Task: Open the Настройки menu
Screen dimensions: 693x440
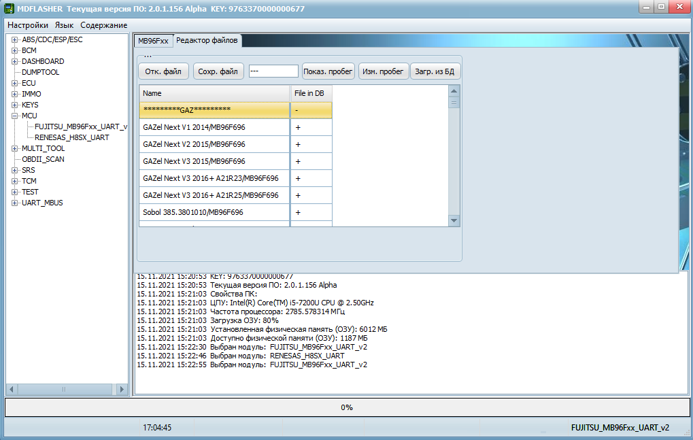Action: [28, 25]
